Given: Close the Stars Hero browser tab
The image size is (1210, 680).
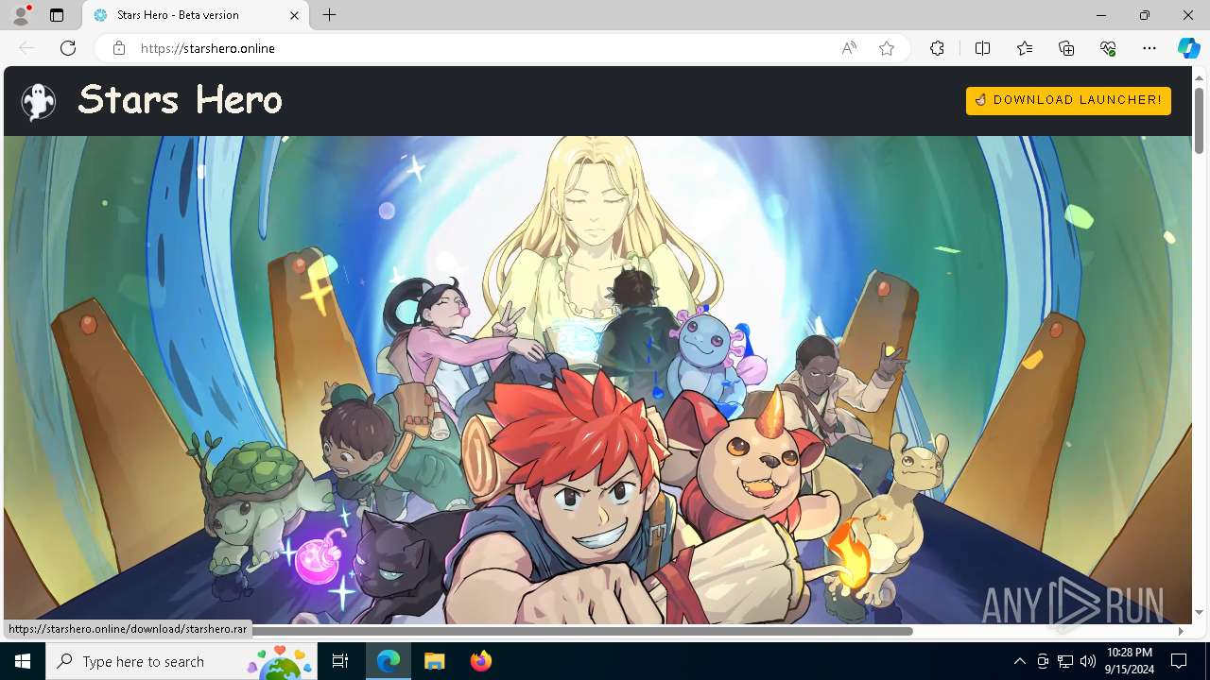Looking at the screenshot, I should click(294, 15).
